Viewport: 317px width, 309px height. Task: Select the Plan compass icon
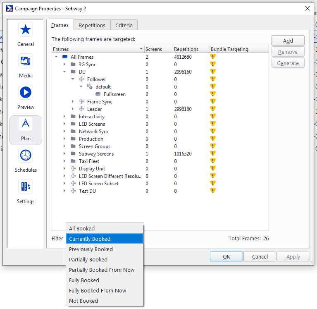[26, 124]
